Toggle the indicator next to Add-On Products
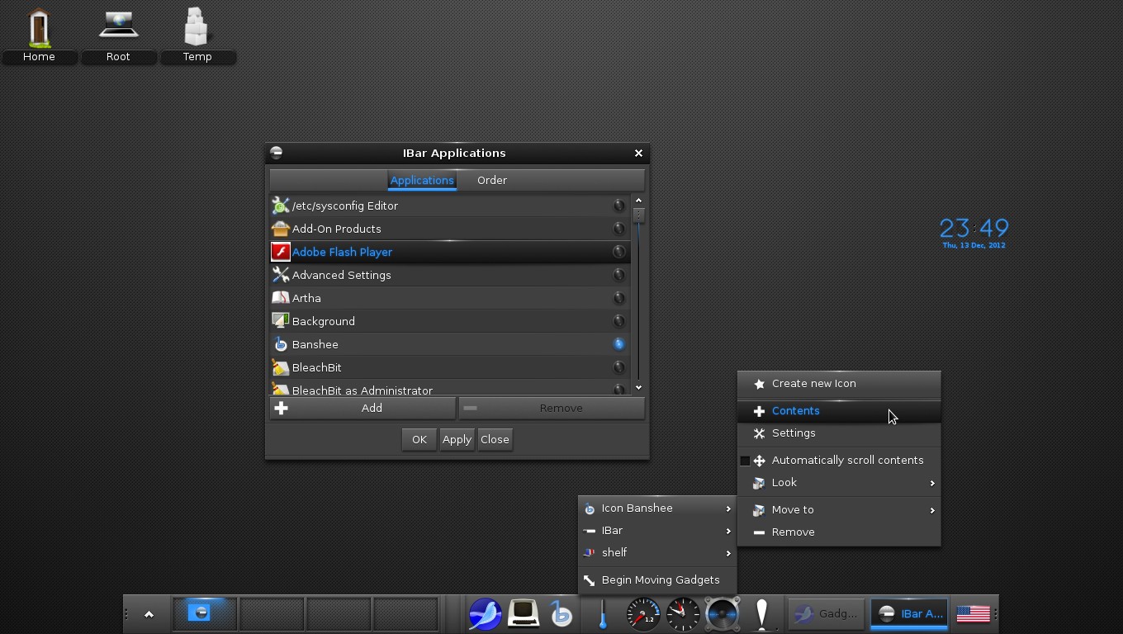1123x634 pixels. click(619, 229)
